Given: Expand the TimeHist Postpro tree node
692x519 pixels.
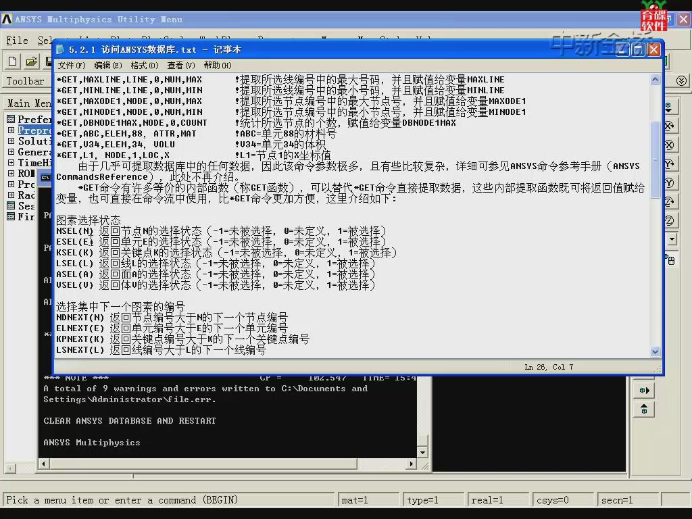Looking at the screenshot, I should coord(11,162).
